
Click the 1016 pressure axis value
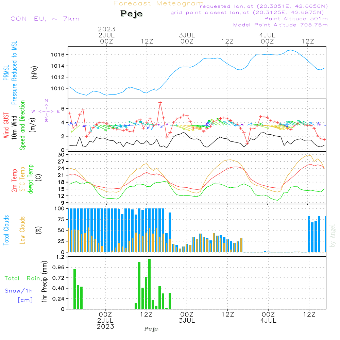click(x=58, y=55)
